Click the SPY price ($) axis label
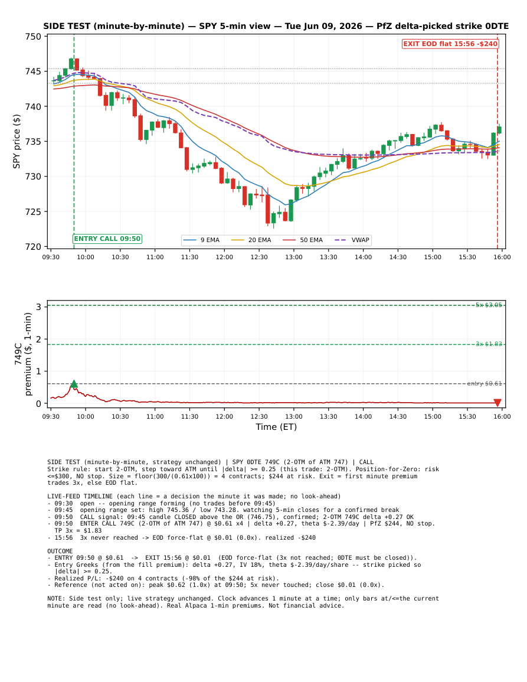The image size is (527, 682). 17,141
